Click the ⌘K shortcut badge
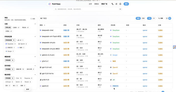 pyautogui.click(x=120, y=9)
